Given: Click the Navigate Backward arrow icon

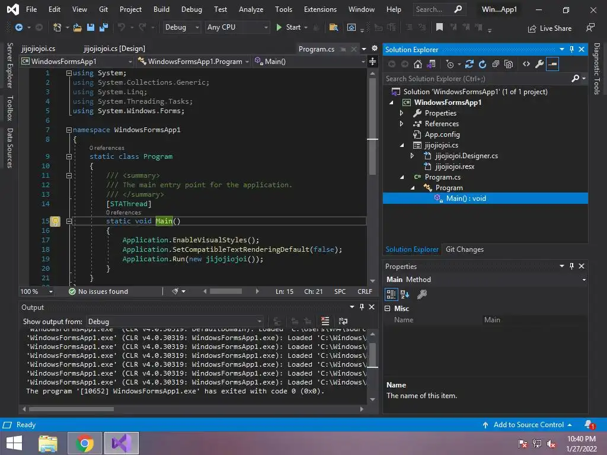Looking at the screenshot, I should tap(18, 27).
